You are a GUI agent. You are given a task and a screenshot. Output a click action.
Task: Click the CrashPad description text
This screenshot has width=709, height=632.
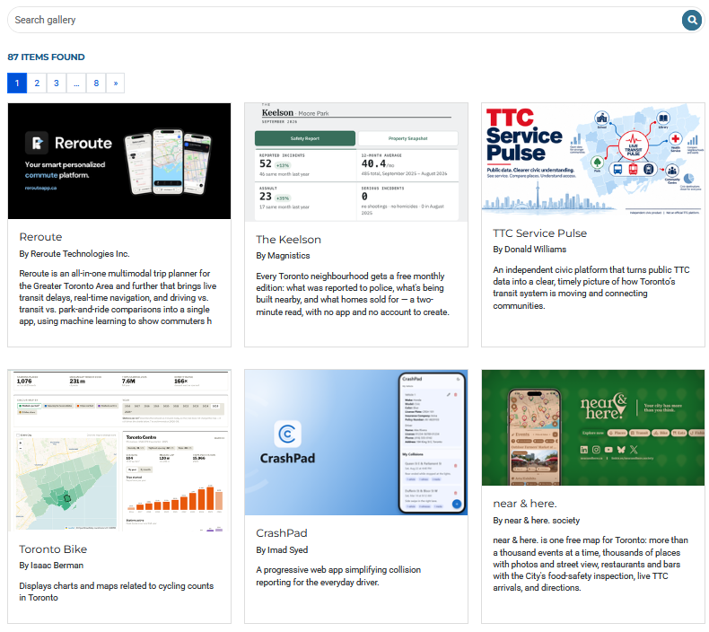coord(338,576)
